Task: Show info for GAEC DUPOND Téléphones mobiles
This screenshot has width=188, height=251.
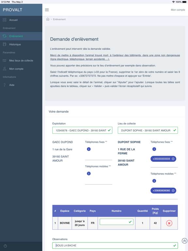Action: [89, 174]
